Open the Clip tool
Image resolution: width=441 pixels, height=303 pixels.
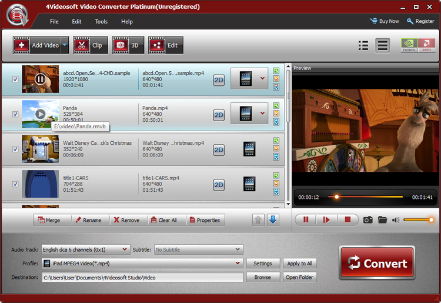point(91,45)
